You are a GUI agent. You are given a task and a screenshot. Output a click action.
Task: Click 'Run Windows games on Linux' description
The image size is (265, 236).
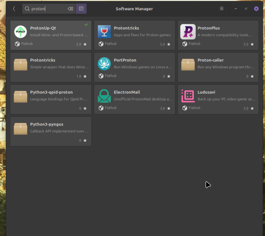click(143, 67)
